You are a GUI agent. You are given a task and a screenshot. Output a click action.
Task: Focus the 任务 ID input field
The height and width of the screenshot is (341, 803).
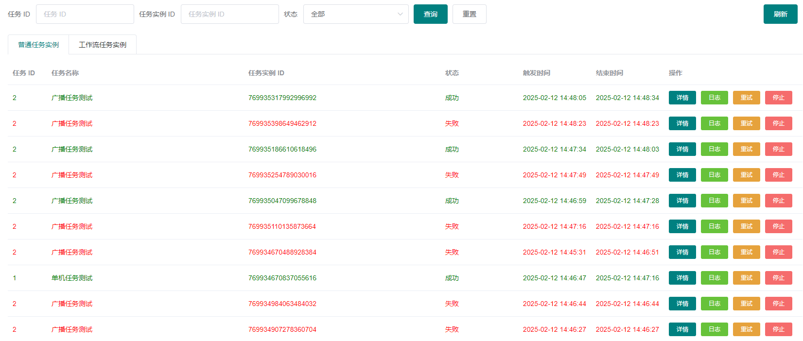point(85,14)
